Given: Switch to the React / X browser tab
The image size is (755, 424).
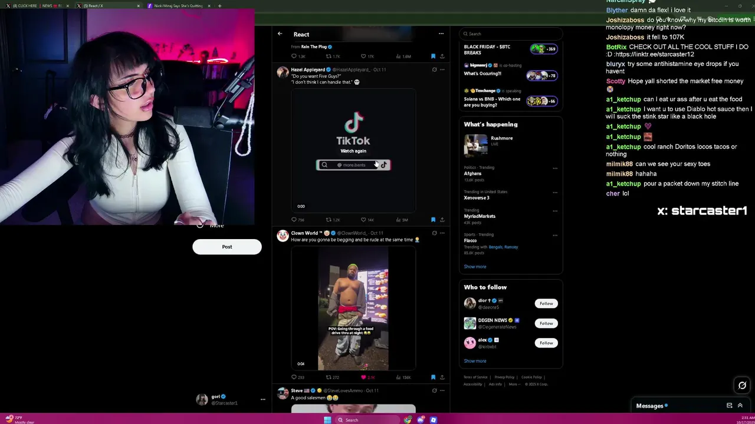Looking at the screenshot, I should [108, 5].
